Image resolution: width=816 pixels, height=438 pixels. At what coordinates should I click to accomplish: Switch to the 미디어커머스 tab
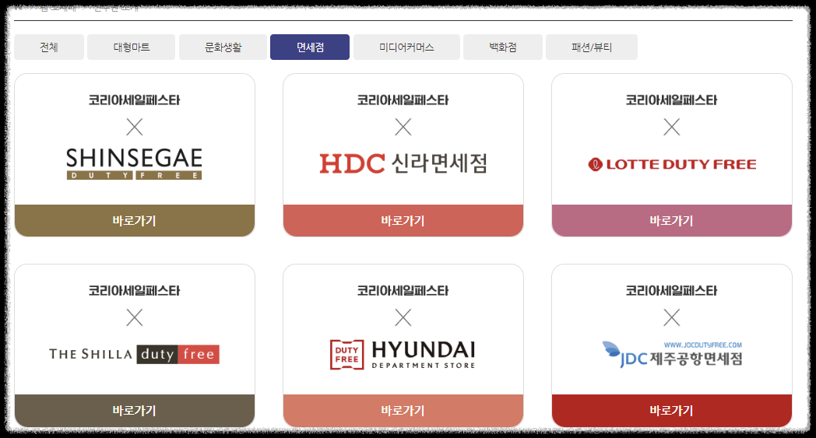click(x=406, y=47)
